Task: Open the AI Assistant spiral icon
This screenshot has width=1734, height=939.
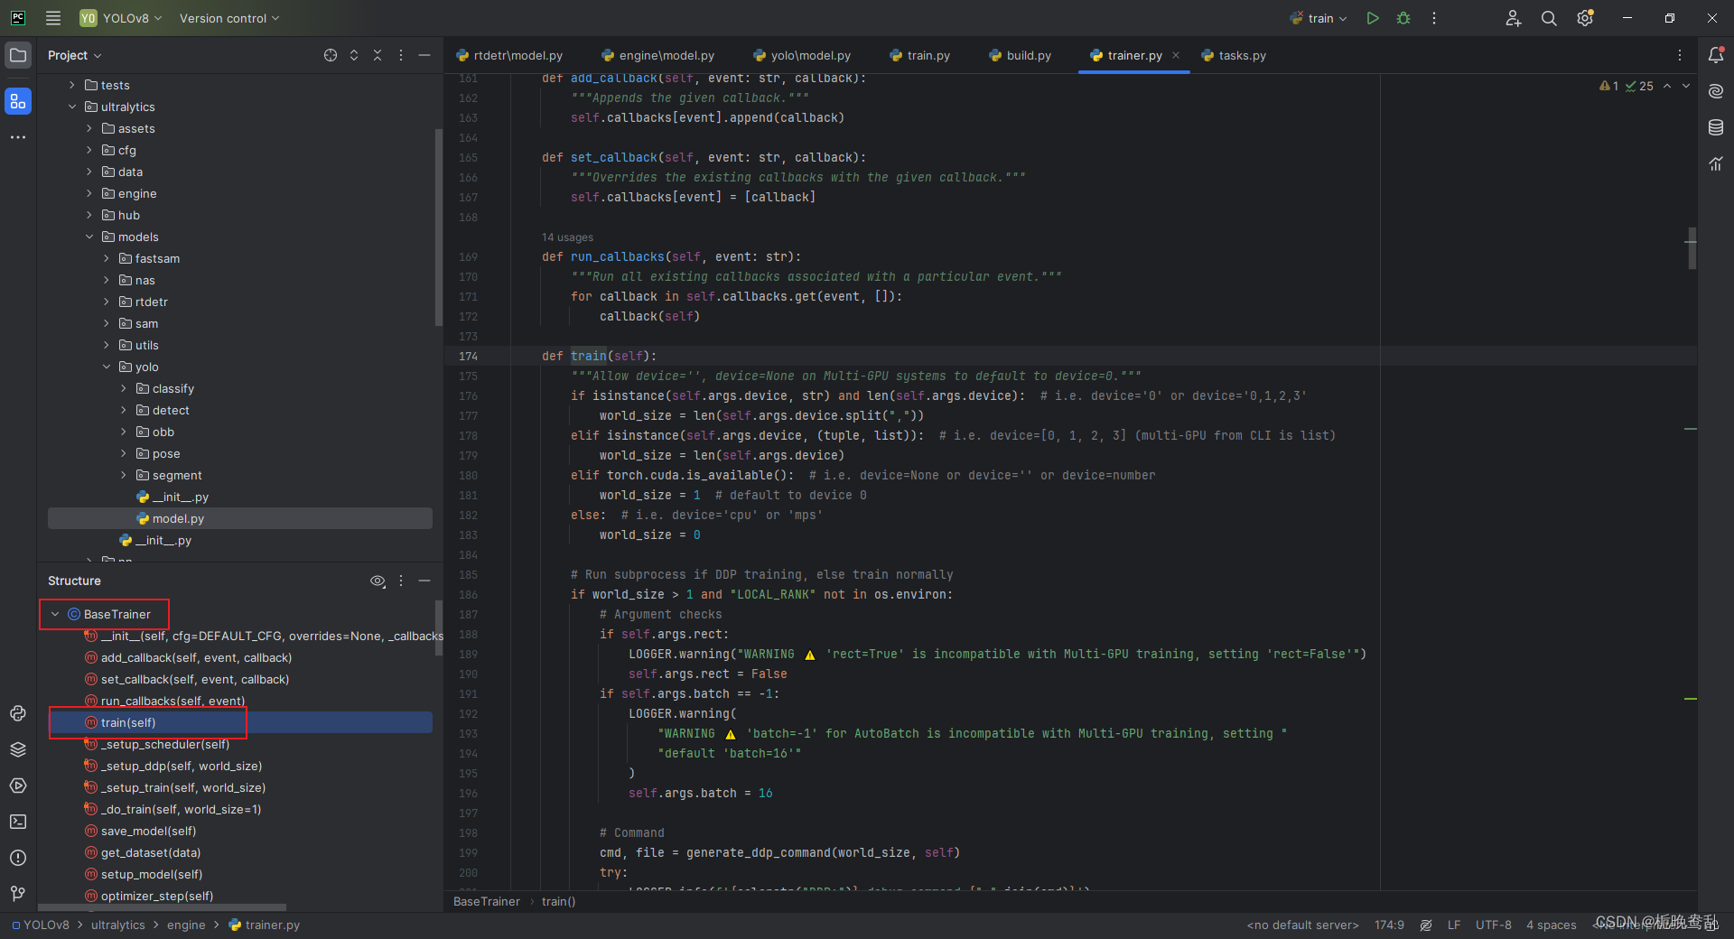Action: pyautogui.click(x=1716, y=91)
